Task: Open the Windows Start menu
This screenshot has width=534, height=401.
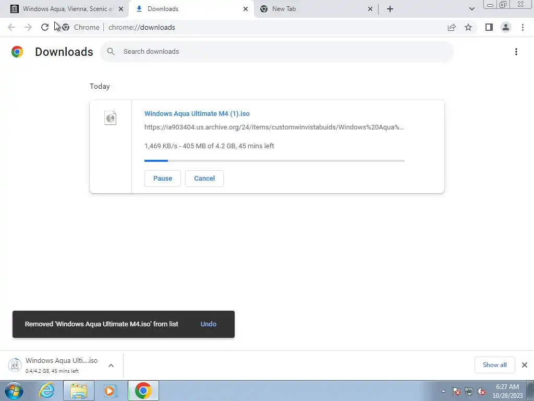Action: click(x=14, y=391)
